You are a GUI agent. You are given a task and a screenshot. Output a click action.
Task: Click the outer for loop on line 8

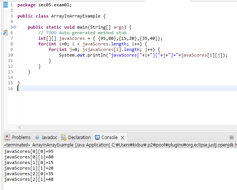(x=92, y=44)
